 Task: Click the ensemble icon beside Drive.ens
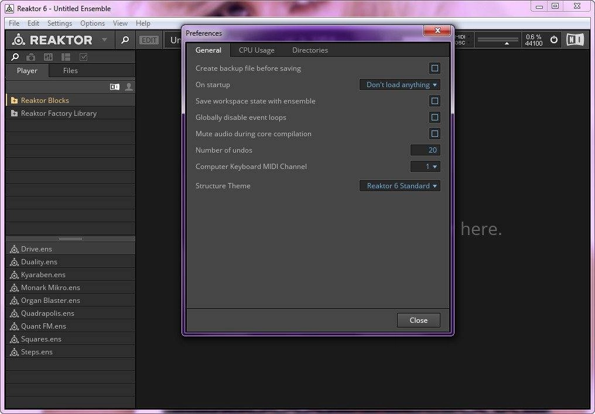[15, 249]
